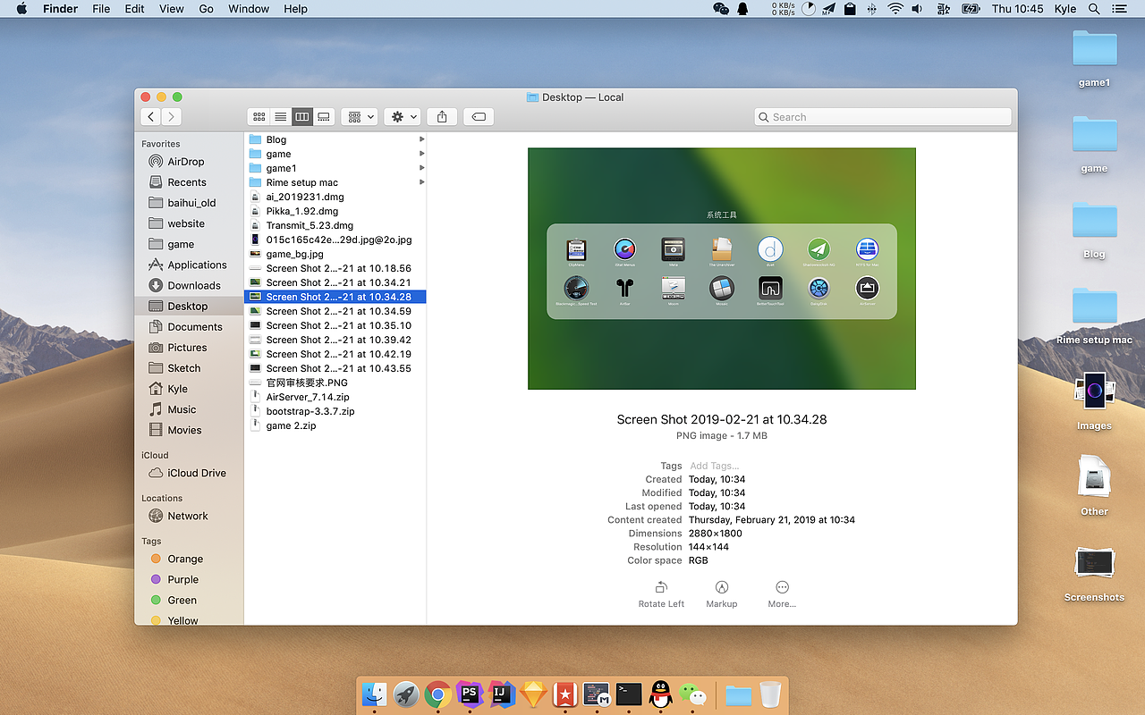The height and width of the screenshot is (715, 1145).
Task: Select Pikka_1.92.dmg file
Action: [x=335, y=211]
